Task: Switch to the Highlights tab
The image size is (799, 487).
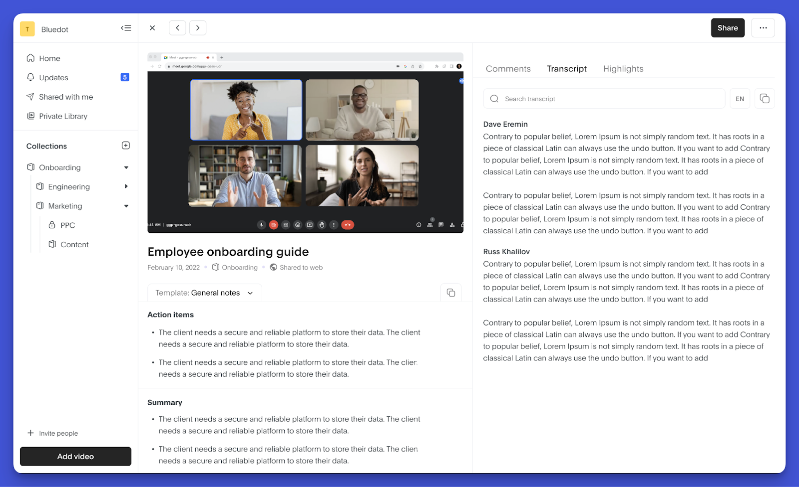Action: 623,69
